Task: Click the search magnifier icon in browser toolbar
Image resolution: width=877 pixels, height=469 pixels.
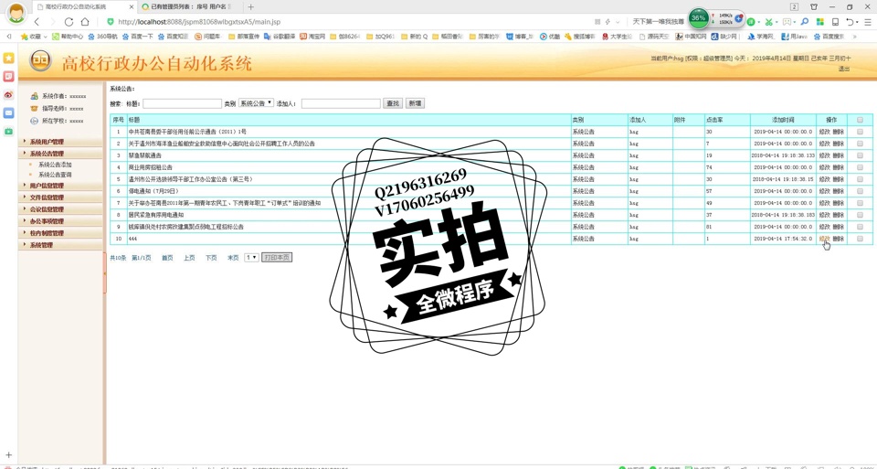Action: click(805, 22)
